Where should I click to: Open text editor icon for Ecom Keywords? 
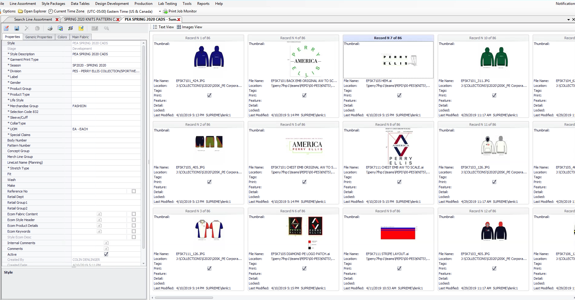coord(99,231)
